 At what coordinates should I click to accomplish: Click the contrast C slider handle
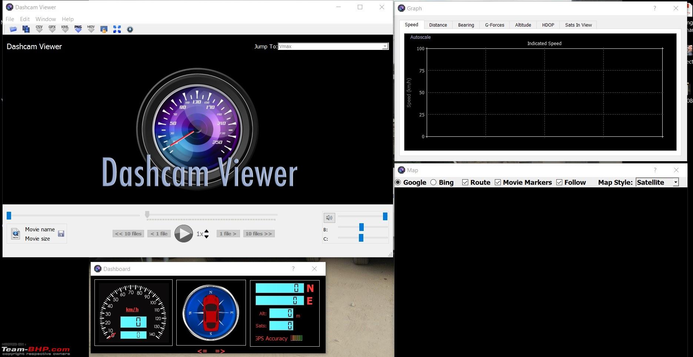[361, 238]
